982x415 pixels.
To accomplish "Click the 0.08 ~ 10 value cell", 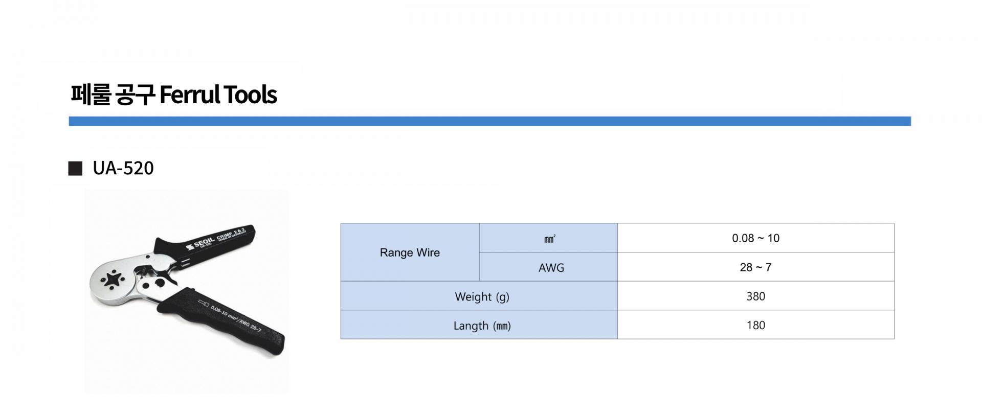I will pos(755,238).
